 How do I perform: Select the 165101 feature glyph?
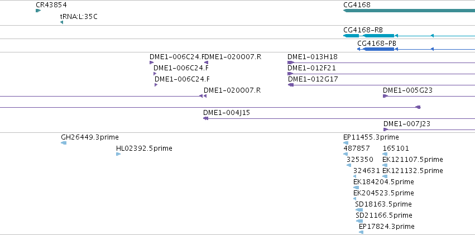coord(385,154)
